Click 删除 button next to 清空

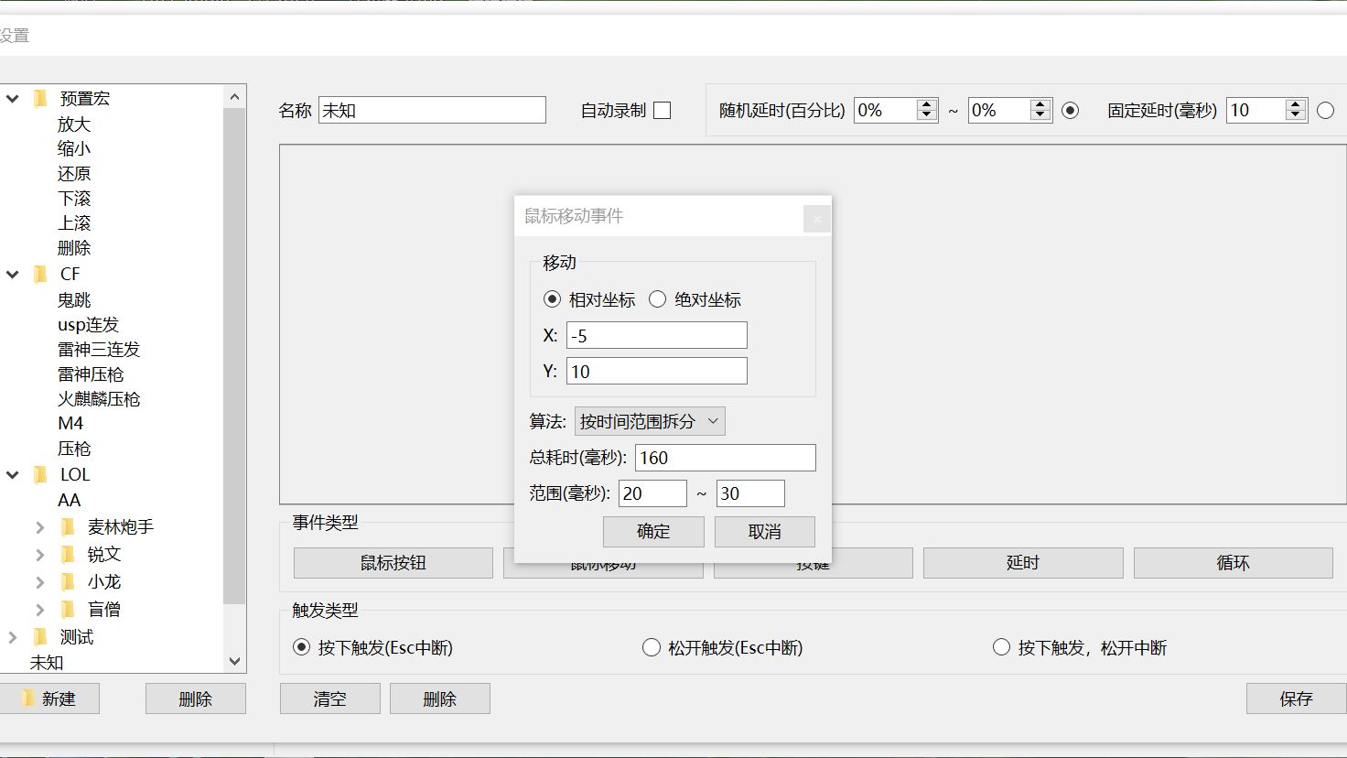coord(440,698)
